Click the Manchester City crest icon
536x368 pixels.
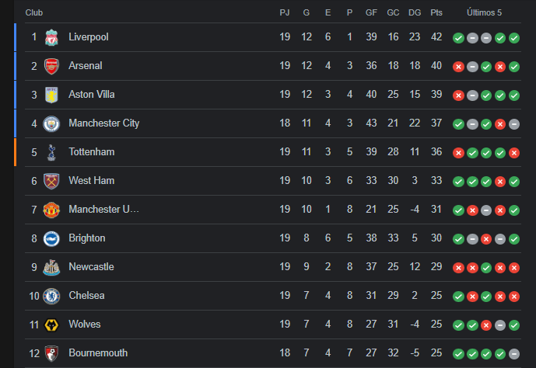(51, 123)
